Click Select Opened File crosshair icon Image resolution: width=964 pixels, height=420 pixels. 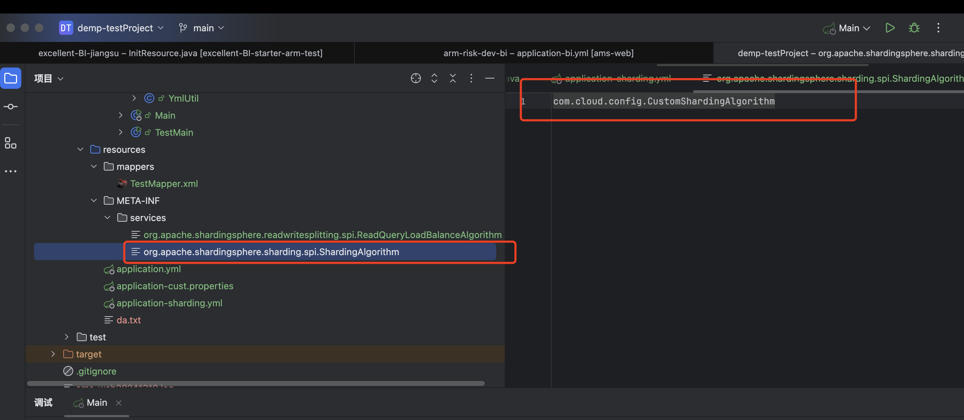pyautogui.click(x=416, y=79)
